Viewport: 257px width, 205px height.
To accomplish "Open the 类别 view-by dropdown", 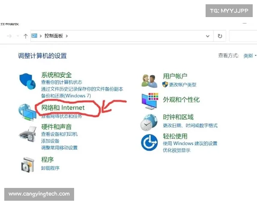I will tap(250, 56).
